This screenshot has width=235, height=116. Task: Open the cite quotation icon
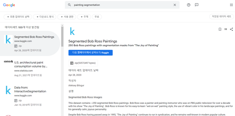coord(226,29)
